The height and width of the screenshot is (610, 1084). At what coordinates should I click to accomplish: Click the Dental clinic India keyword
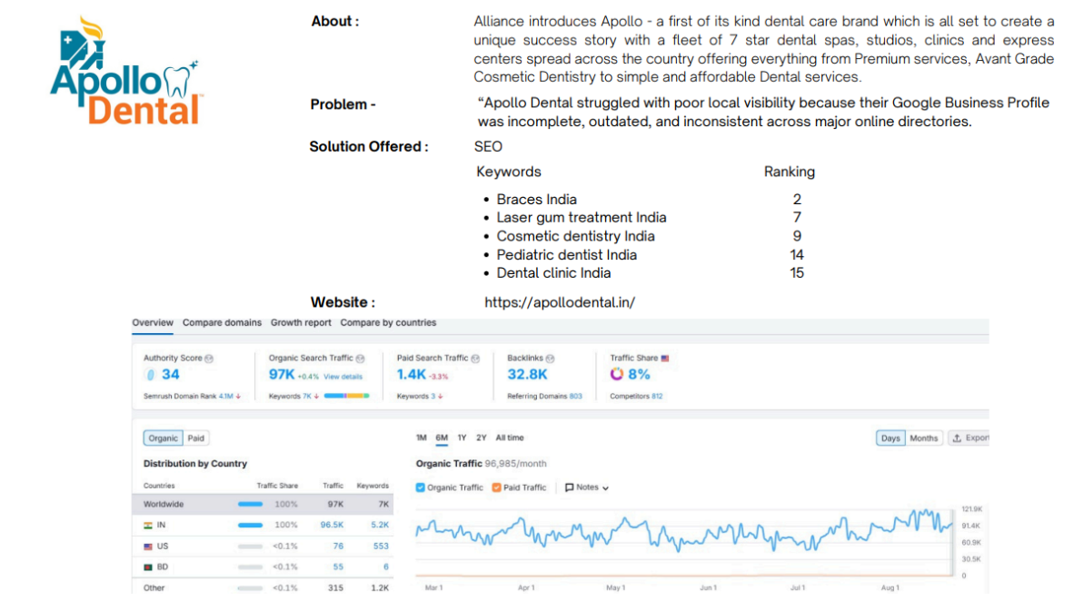553,273
